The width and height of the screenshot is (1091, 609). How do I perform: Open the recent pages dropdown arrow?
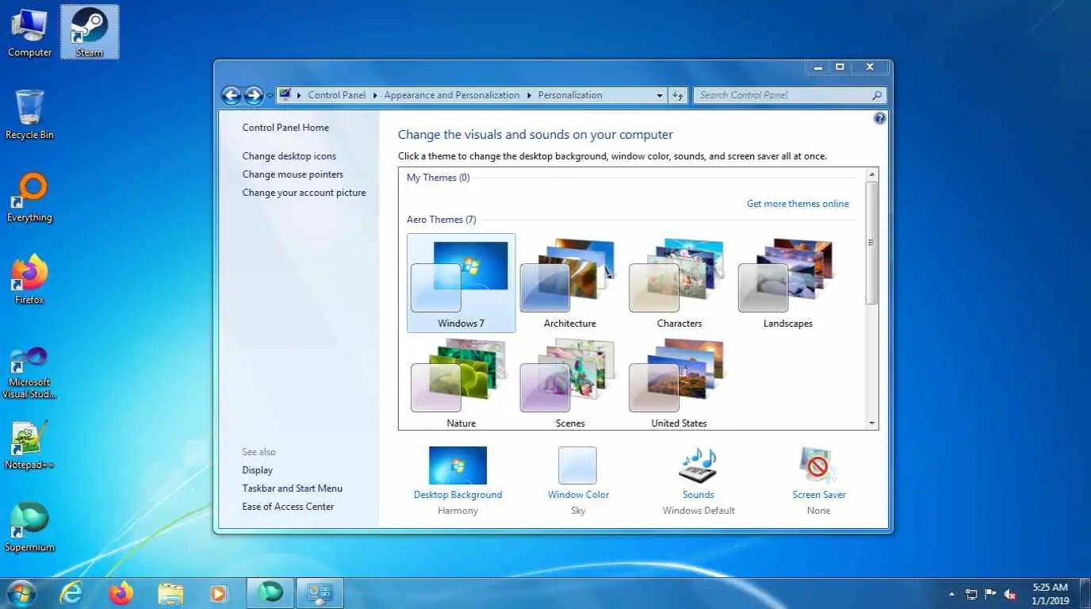tap(270, 96)
